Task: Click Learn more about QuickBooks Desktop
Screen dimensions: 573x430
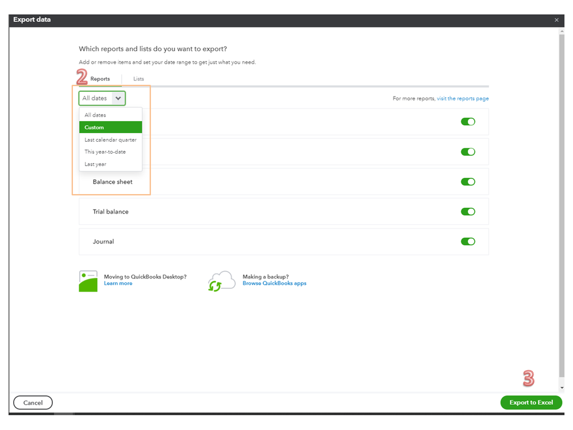Action: pyautogui.click(x=118, y=284)
